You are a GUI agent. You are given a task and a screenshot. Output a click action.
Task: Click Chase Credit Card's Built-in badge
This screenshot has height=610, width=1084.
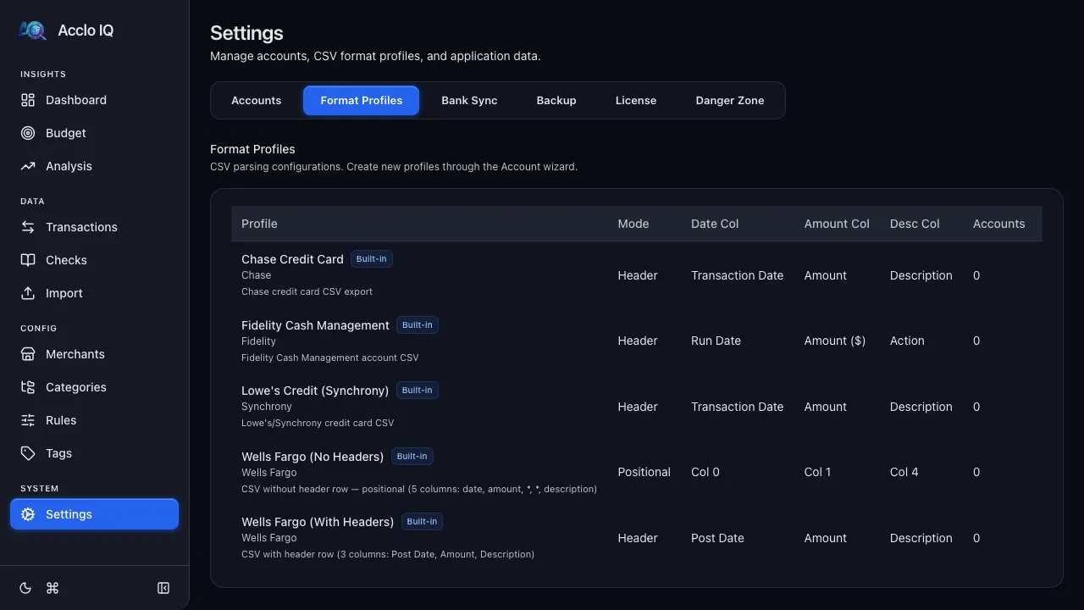(371, 259)
